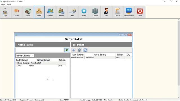
Task: Click the Senin, 03 Februari 2020 date text
Action: [x=8, y=100]
